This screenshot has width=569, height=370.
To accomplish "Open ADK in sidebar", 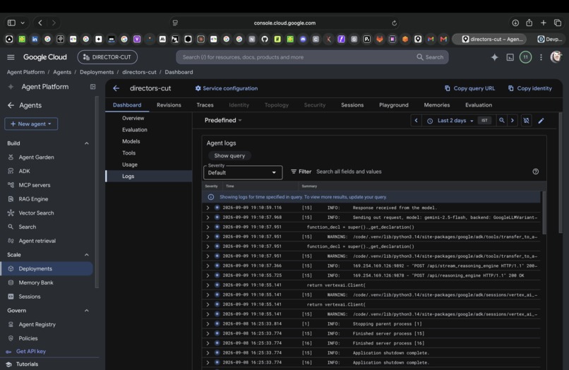I will pos(24,171).
